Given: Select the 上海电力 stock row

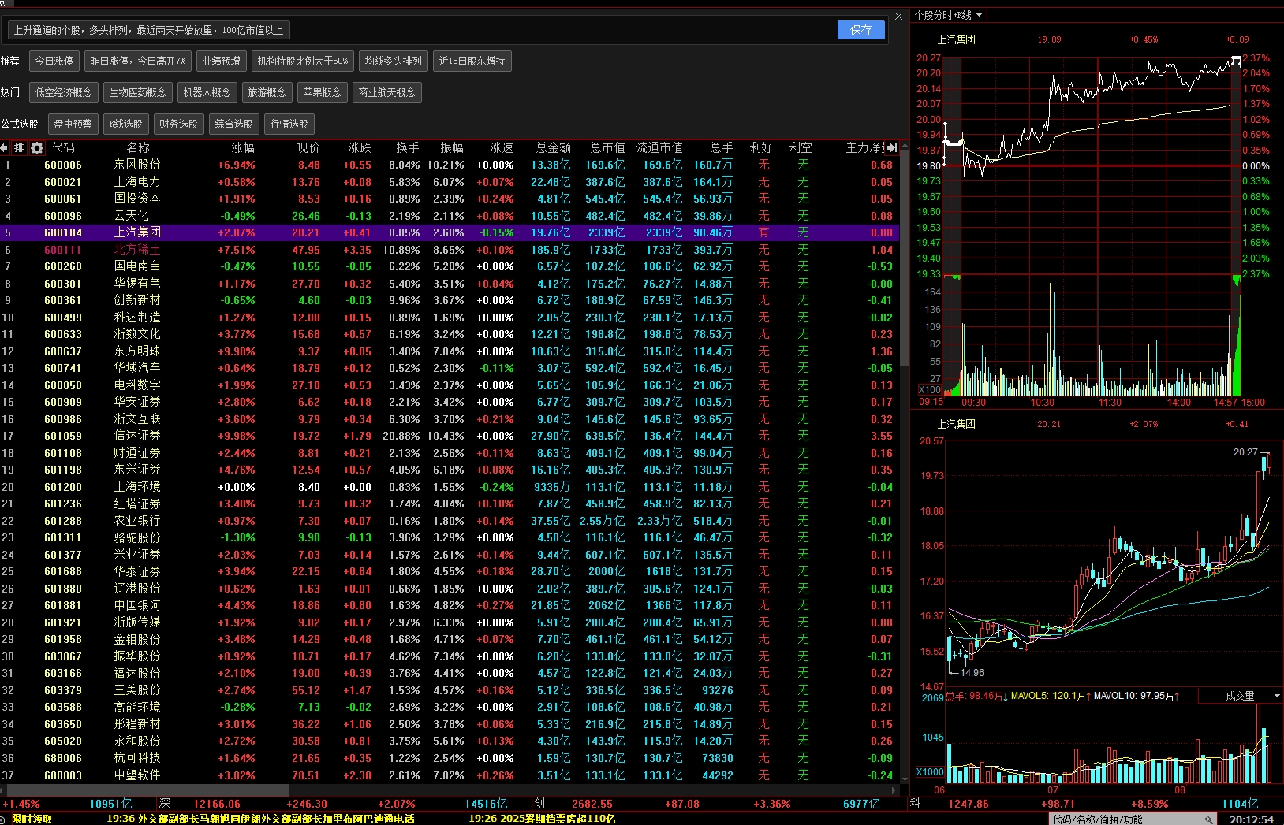Looking at the screenshot, I should pos(450,182).
